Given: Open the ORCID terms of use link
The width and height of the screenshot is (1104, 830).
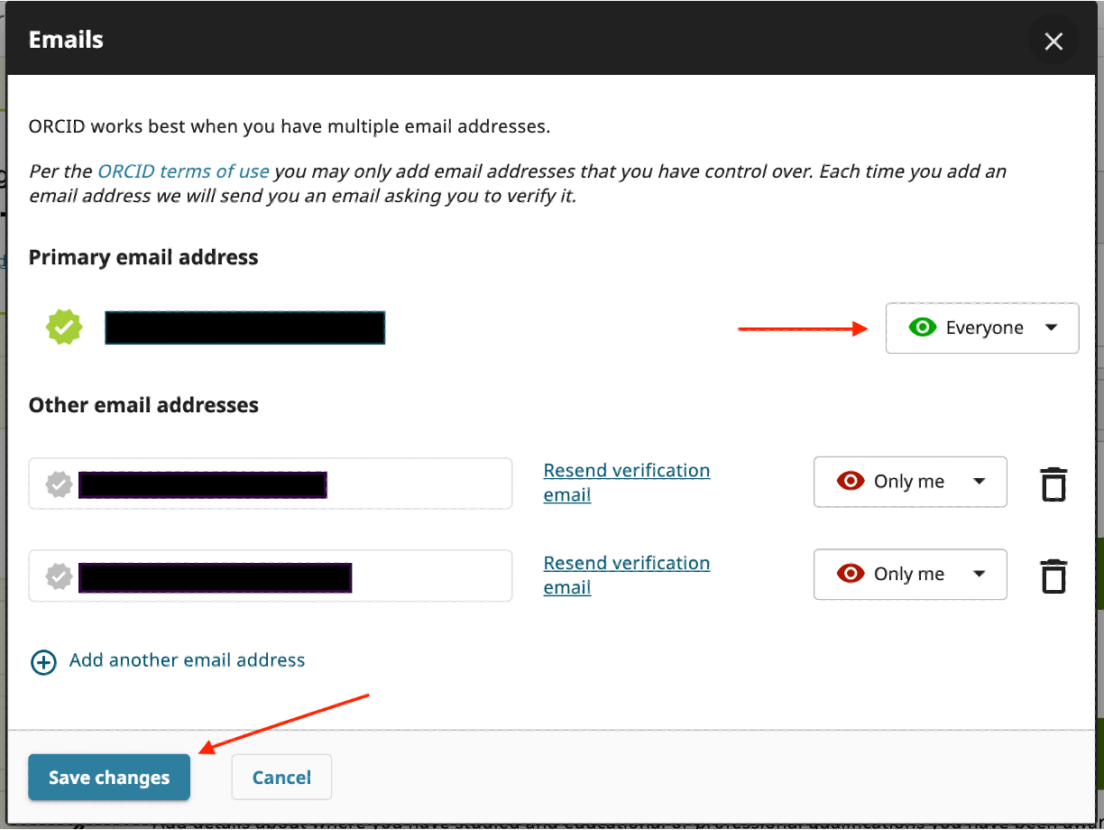Looking at the screenshot, I should tap(183, 171).
